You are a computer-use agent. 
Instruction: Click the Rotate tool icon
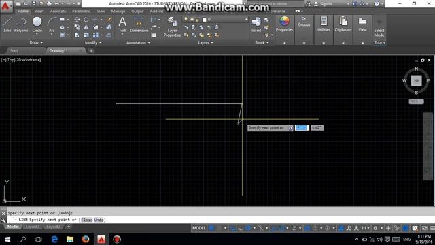click(86, 20)
